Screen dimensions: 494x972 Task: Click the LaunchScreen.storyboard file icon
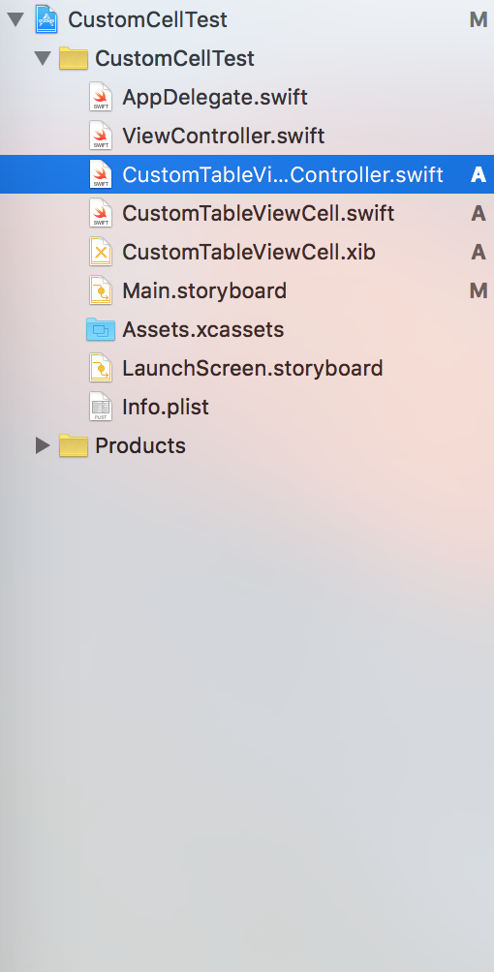click(100, 368)
